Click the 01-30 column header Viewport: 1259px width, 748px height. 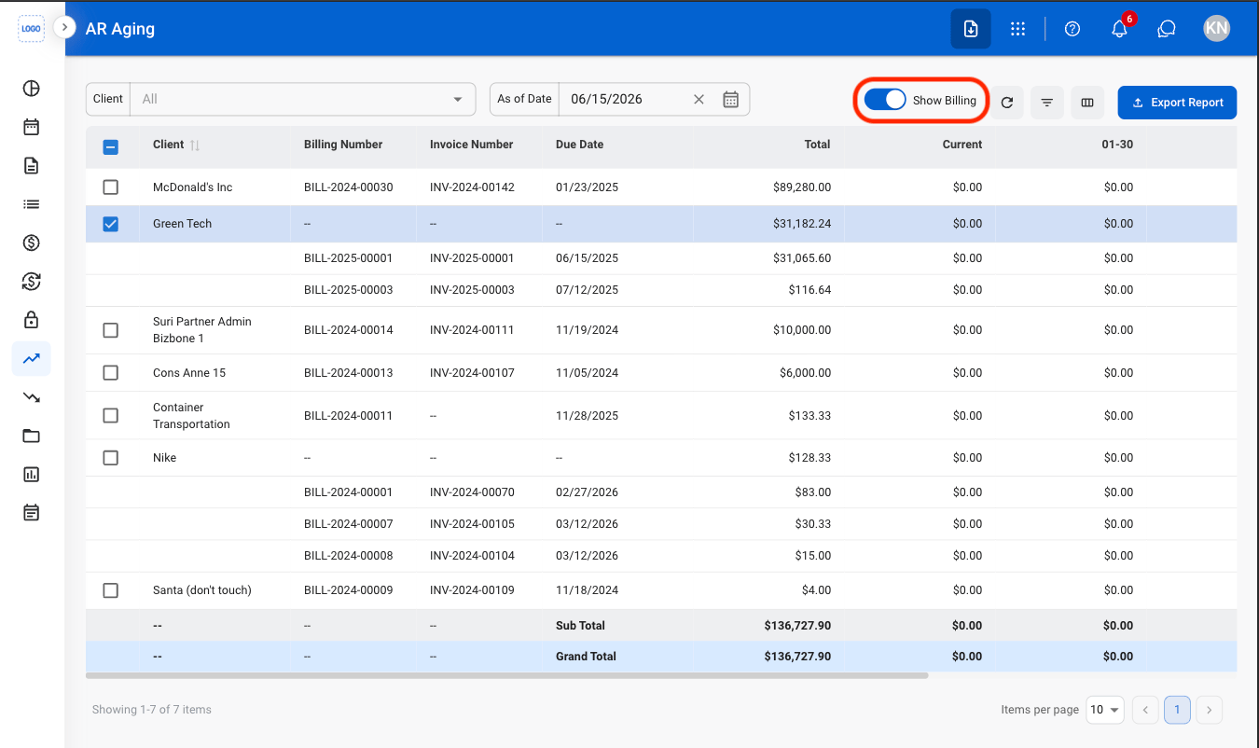(1117, 145)
